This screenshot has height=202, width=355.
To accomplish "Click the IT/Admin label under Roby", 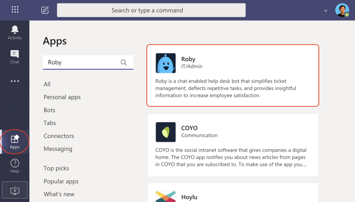I will (x=192, y=66).
